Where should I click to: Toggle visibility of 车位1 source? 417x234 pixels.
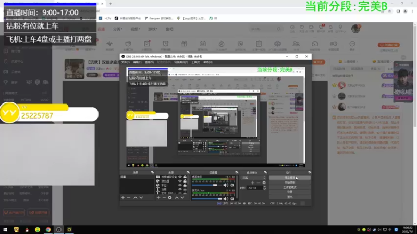(180, 185)
